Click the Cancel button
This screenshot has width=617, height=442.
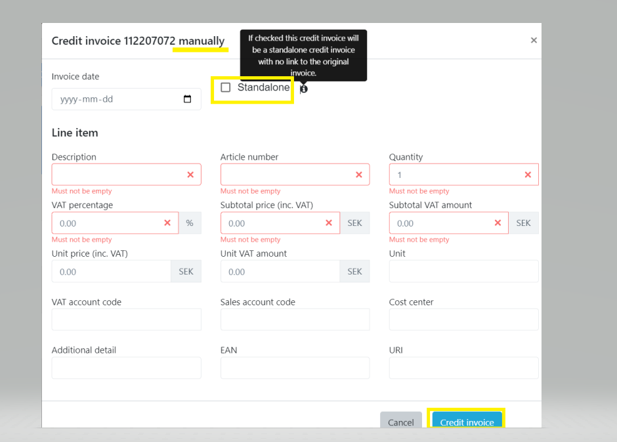click(401, 420)
